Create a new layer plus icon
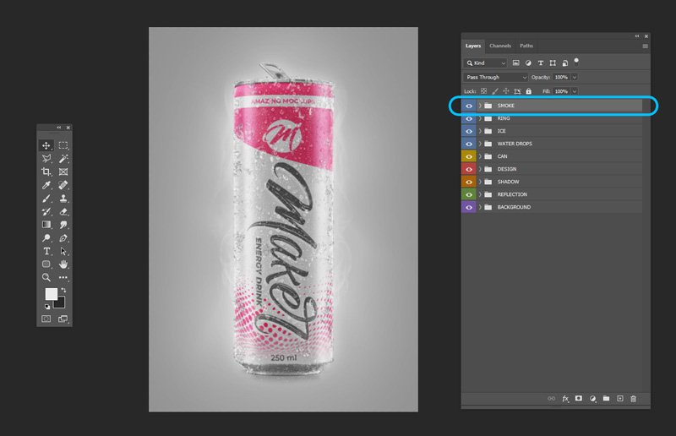 (x=620, y=399)
